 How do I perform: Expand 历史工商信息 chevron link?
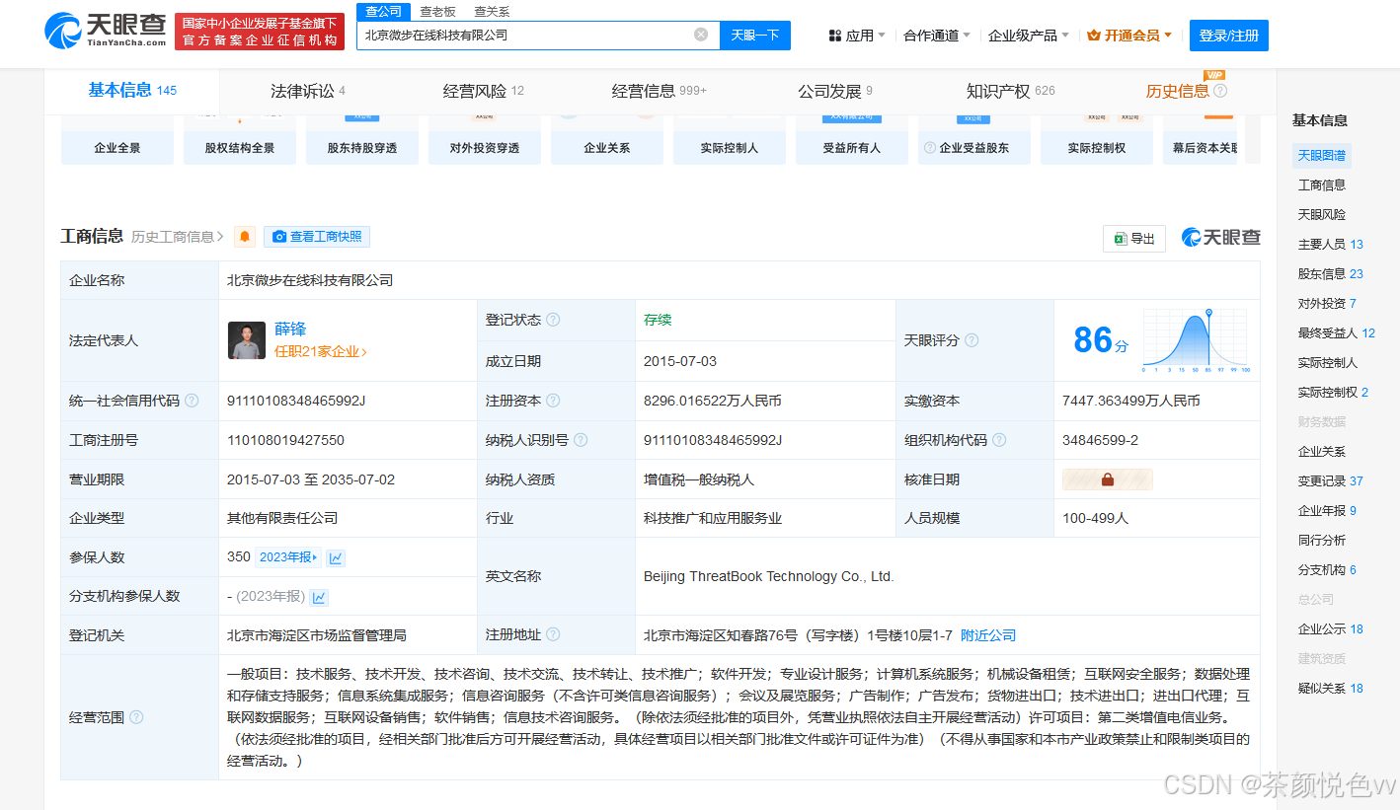point(178,237)
